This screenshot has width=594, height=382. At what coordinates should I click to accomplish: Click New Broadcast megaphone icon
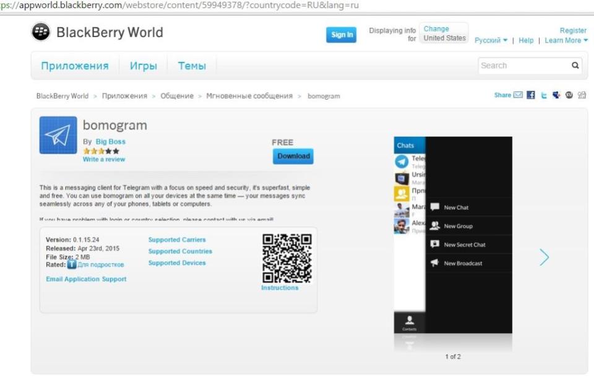(434, 263)
